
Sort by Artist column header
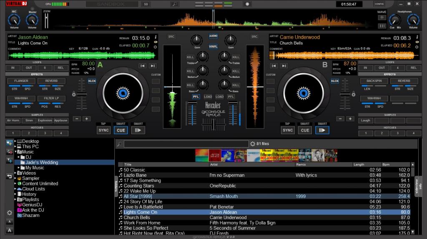(251, 165)
